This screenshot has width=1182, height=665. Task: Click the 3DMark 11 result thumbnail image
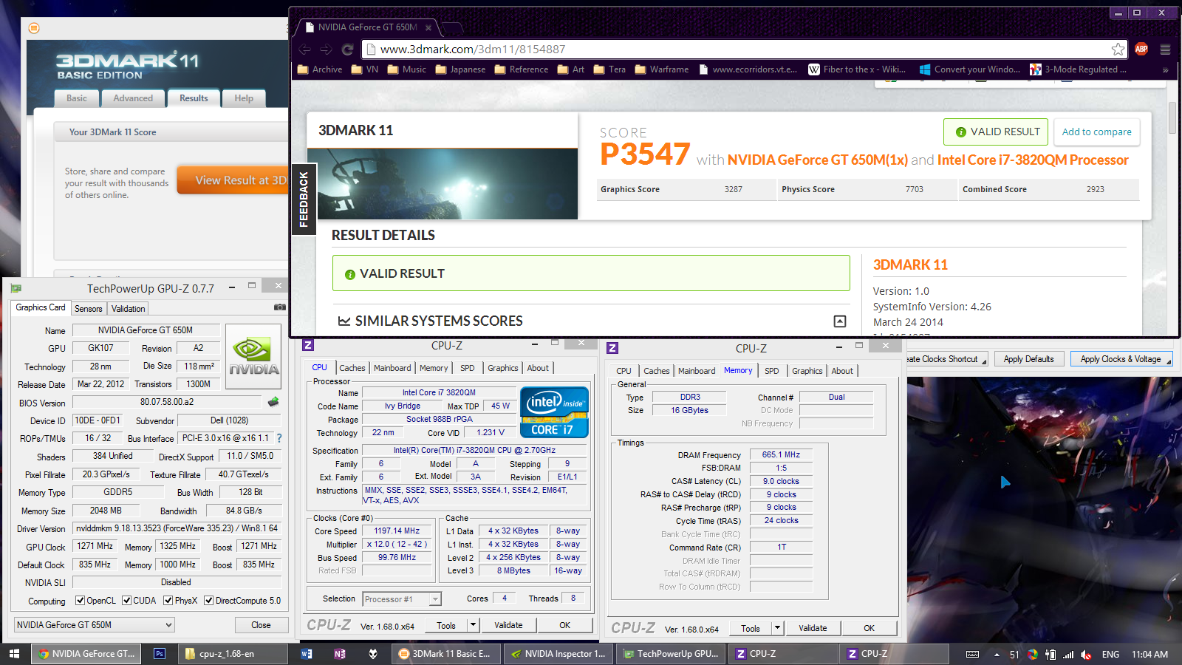pyautogui.click(x=442, y=183)
